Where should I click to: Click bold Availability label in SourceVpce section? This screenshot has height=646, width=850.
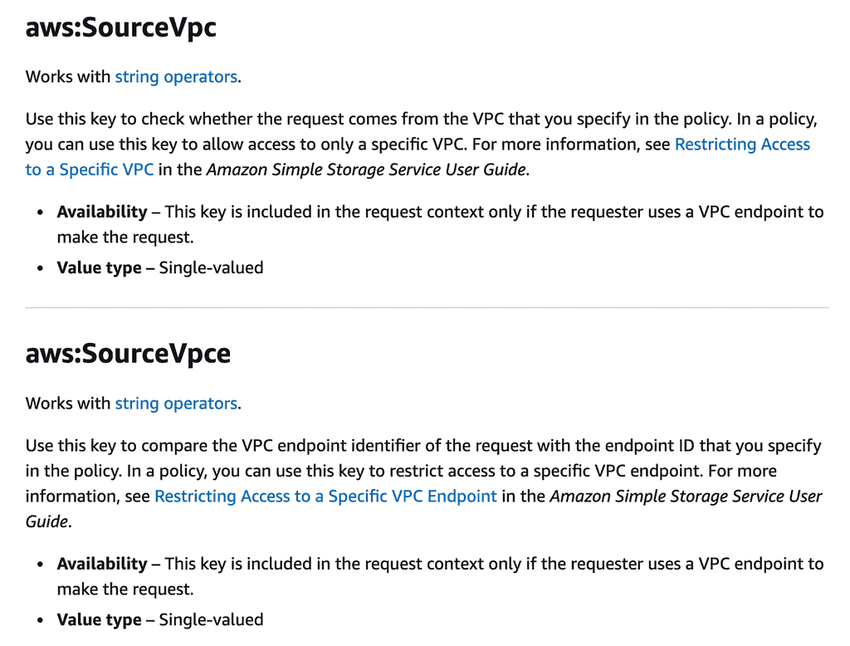click(x=101, y=564)
